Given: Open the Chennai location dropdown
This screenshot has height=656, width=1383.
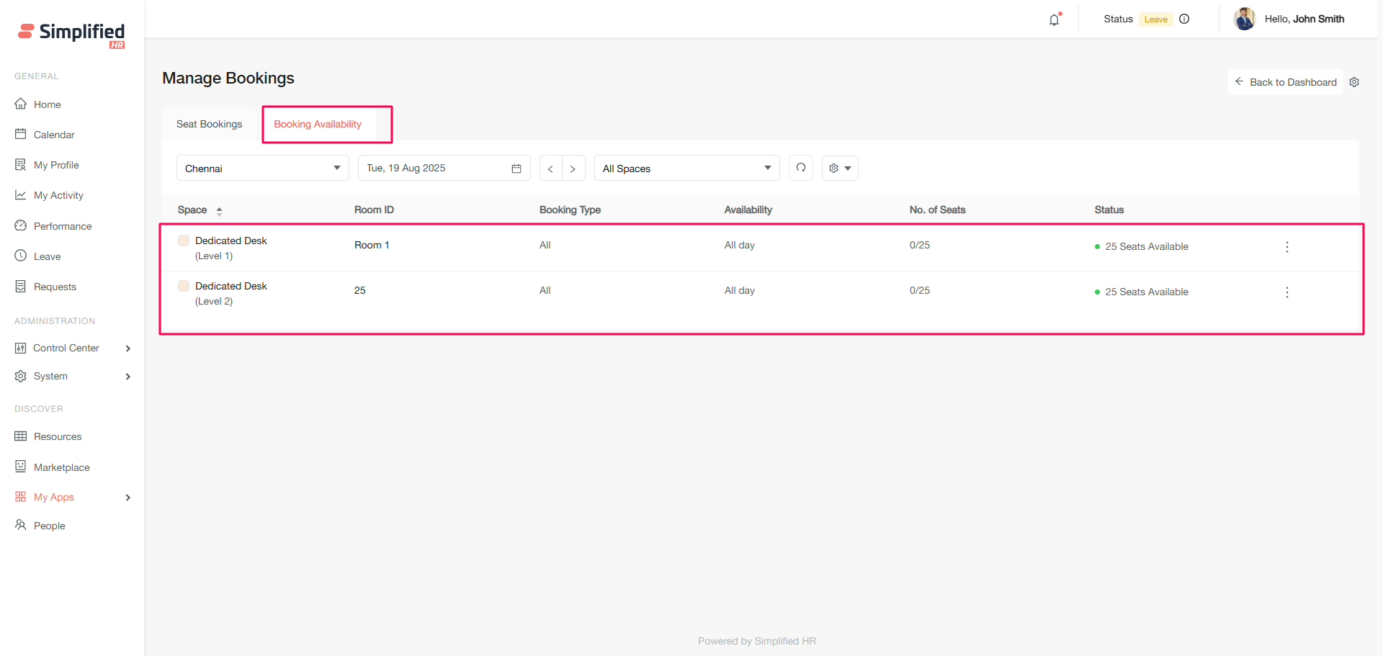Looking at the screenshot, I should pyautogui.click(x=262, y=169).
